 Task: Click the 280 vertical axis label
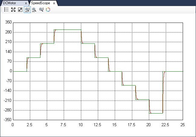click(8, 32)
